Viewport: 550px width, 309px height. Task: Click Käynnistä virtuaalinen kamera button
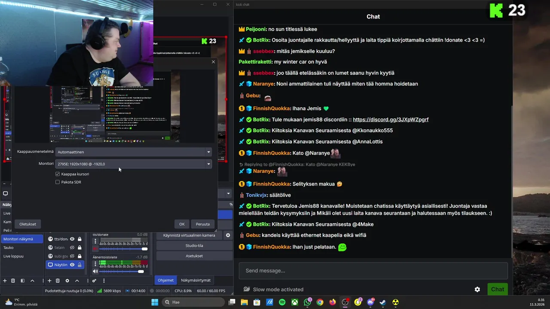point(189,235)
